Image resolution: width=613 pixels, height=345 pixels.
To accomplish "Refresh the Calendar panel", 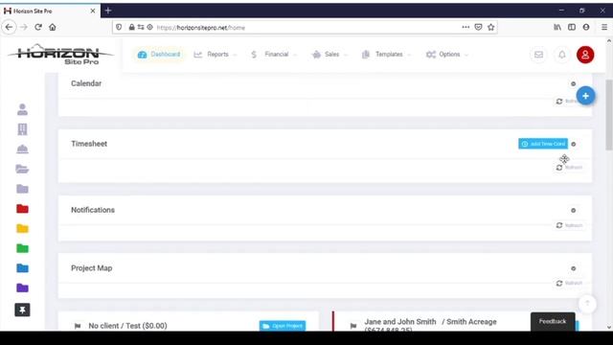I will point(566,102).
